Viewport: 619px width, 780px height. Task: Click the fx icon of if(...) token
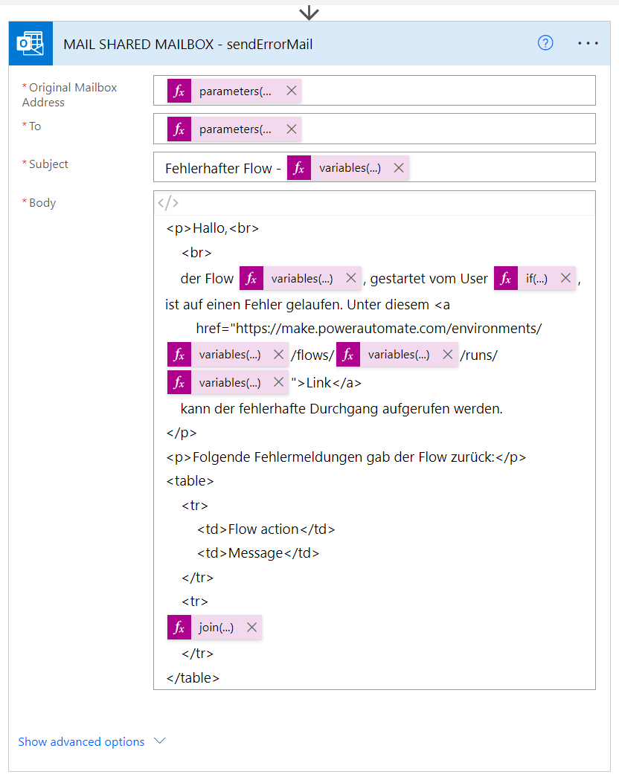pyautogui.click(x=506, y=278)
